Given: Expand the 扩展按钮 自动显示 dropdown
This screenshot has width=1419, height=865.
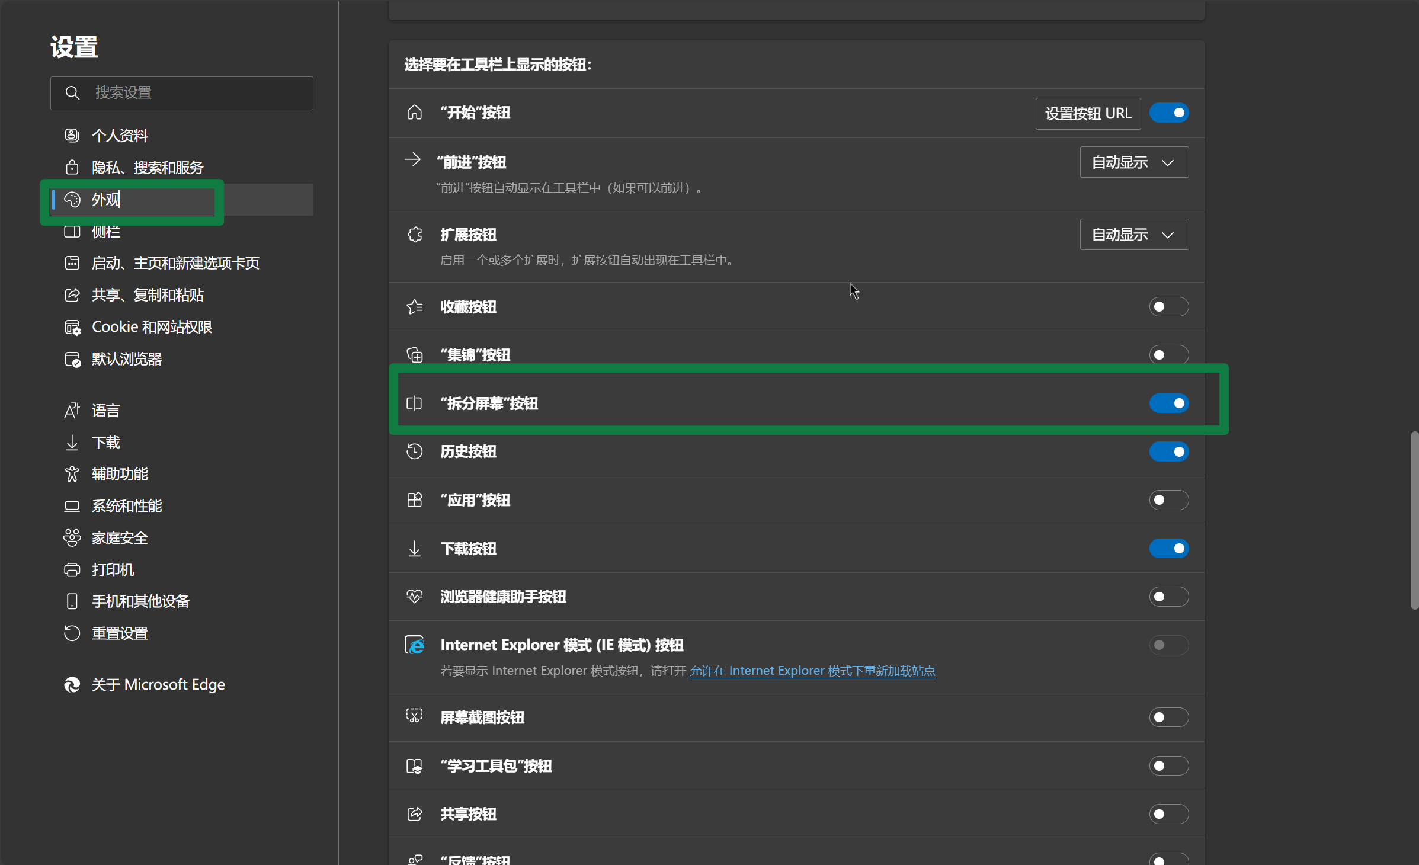Looking at the screenshot, I should [x=1133, y=235].
